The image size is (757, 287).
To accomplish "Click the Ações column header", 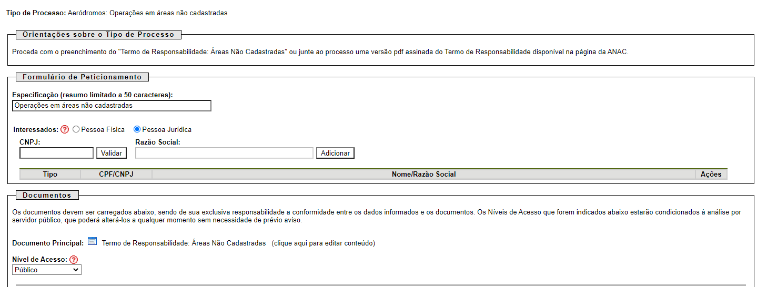I will click(x=711, y=174).
